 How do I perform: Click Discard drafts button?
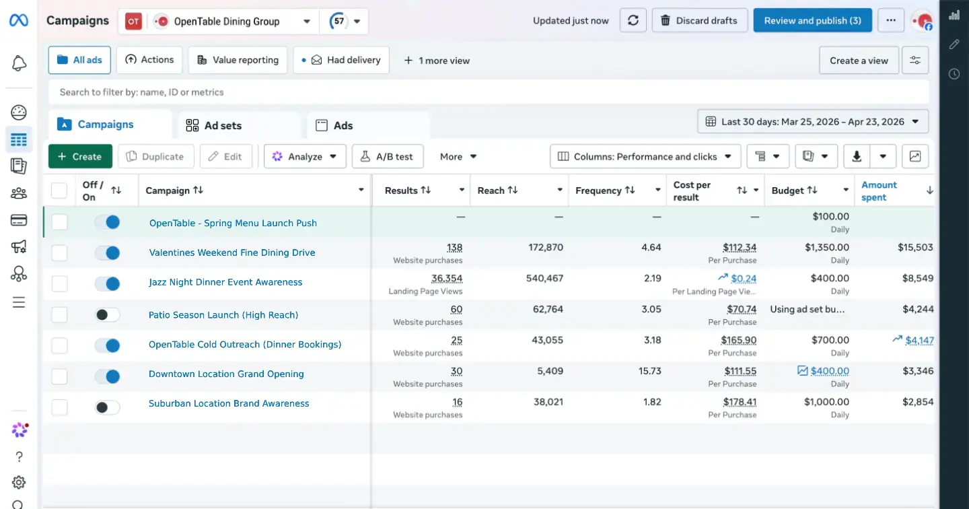(700, 21)
